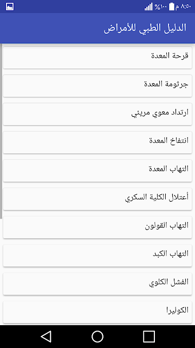Screen dimensions: 195x348
Task: Tap the image notification icon in status bar
Action: coord(10,7)
